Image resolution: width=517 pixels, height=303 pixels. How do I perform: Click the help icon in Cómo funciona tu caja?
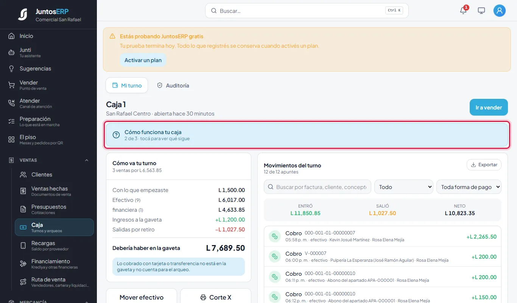[x=116, y=135]
